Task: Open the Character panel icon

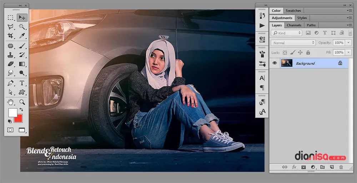Action: (262, 78)
